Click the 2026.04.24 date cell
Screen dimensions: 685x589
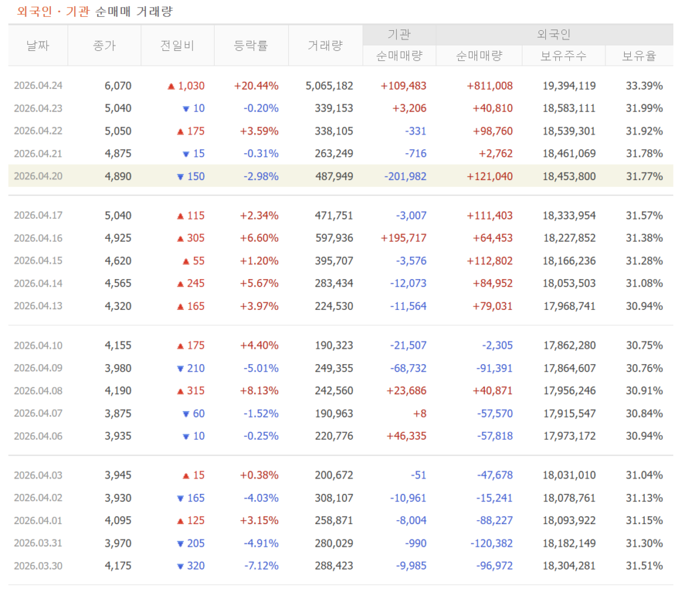[38, 86]
